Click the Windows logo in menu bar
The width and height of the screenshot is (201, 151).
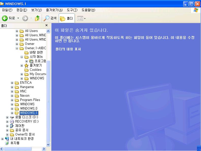coord(196,10)
